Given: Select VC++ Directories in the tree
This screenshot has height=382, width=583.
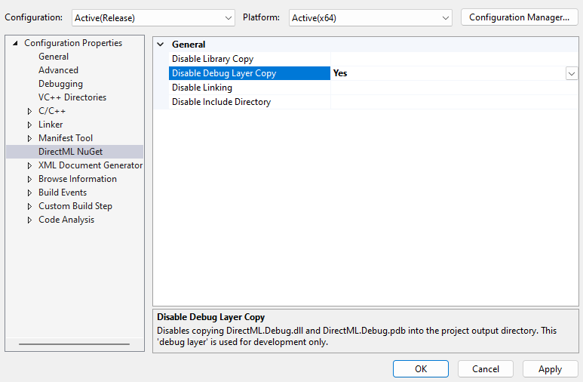Looking at the screenshot, I should pos(72,97).
